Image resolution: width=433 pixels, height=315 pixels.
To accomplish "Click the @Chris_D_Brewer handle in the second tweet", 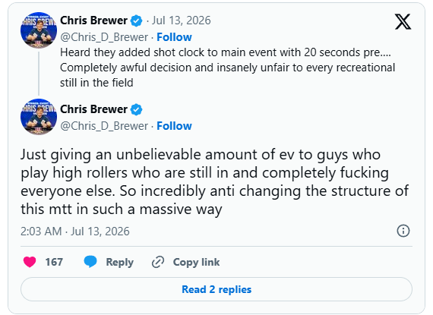I will (x=104, y=126).
